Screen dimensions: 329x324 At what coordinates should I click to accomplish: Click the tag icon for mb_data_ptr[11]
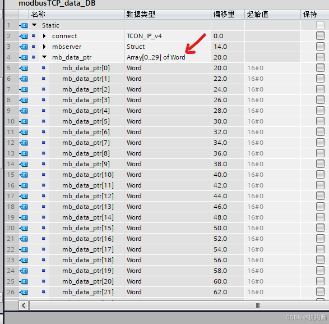point(24,185)
